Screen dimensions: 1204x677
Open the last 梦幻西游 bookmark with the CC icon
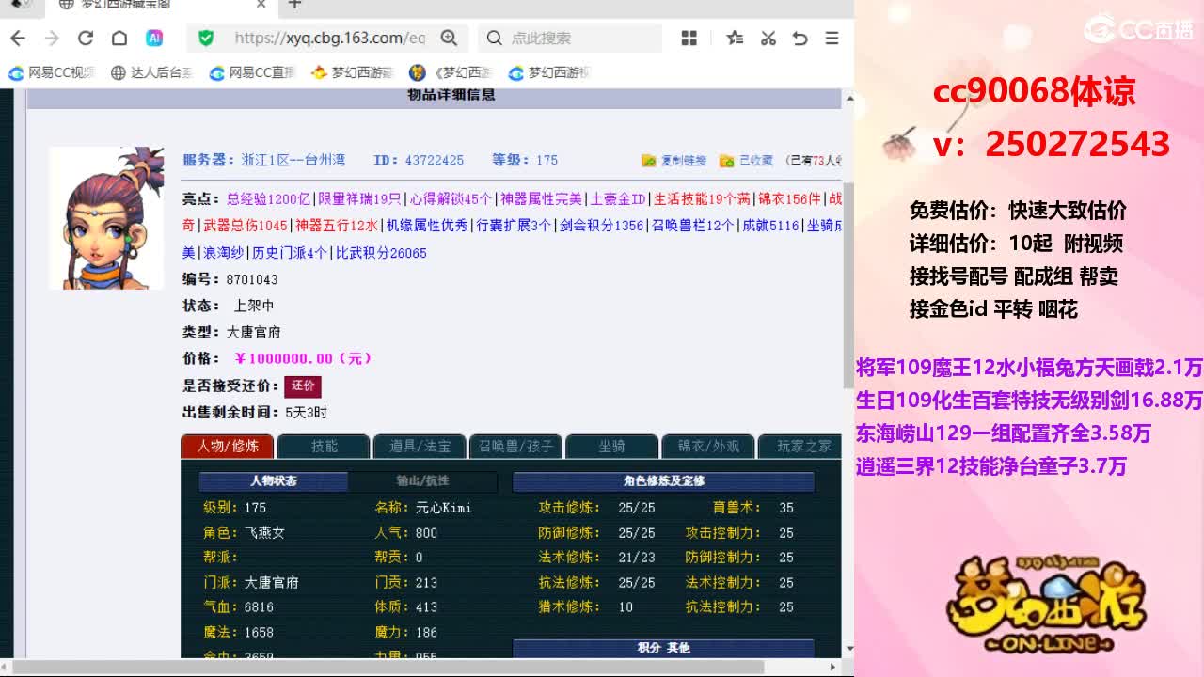click(548, 72)
